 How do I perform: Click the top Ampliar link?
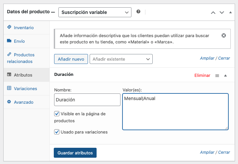point(207,58)
